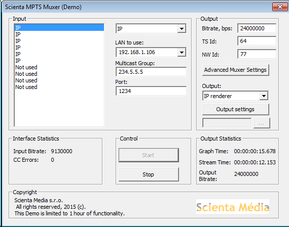
Task: Open the input type IP dropdown
Action: [151, 29]
